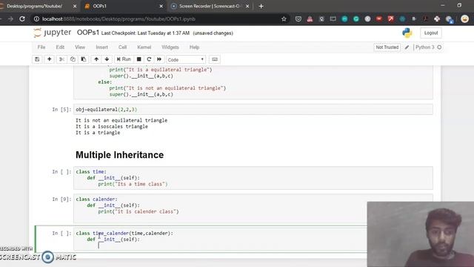Open the extensions puzzle icon
The image size is (474, 267).
click(x=437, y=19)
